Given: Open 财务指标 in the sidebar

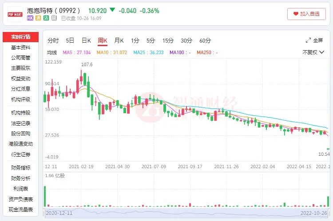Looking at the screenshot, I should tap(20, 168).
